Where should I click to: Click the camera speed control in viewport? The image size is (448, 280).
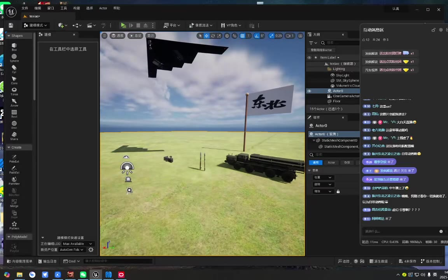[290, 36]
